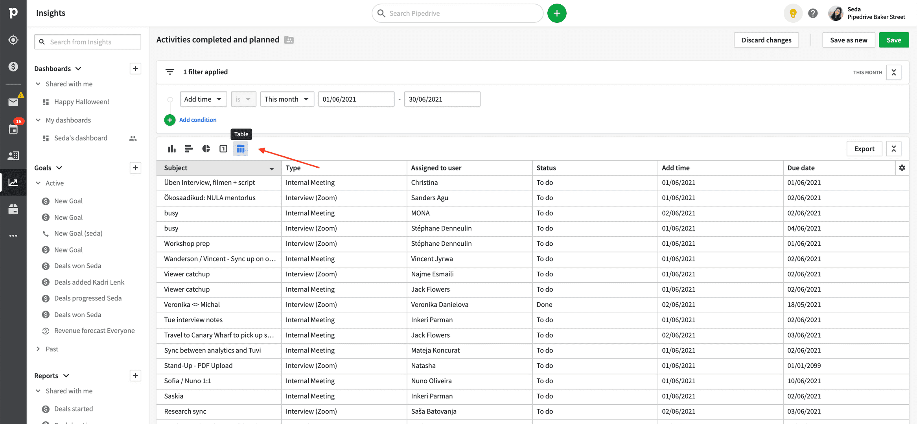Open Revenue forecast Everyone goal
917x424 pixels.
(94, 331)
